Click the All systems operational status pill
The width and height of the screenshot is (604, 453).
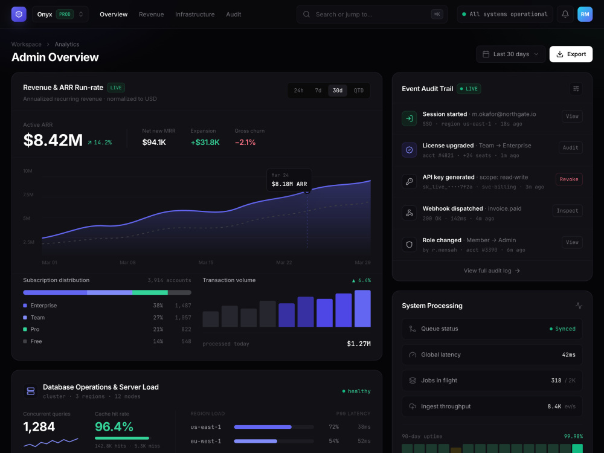pyautogui.click(x=504, y=14)
